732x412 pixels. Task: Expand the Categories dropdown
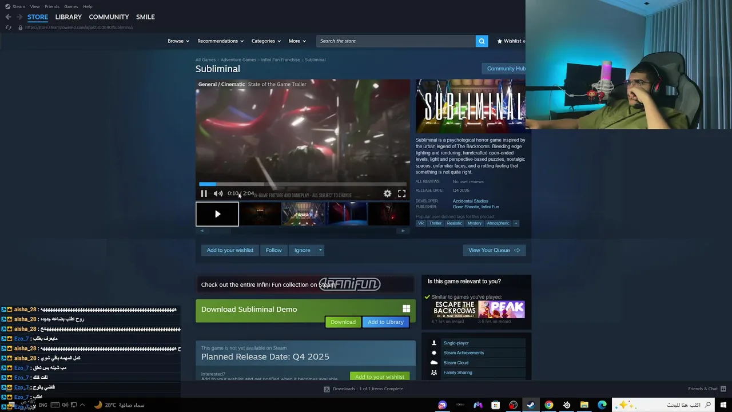click(x=266, y=41)
